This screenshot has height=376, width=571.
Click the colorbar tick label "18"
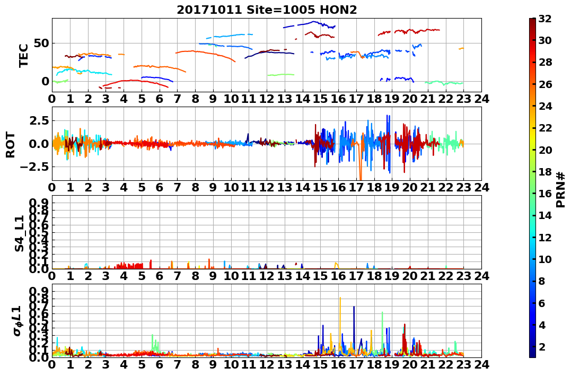pyautogui.click(x=545, y=172)
